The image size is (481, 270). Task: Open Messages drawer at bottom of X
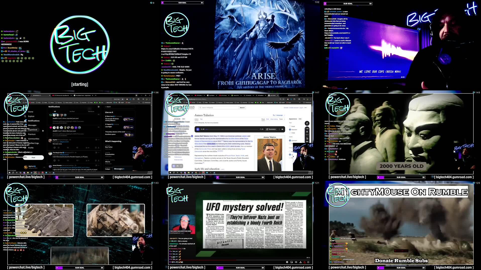(122, 169)
